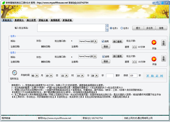Select the 任务2 radio button
Viewport: 170px width, 122px height.
click(x=122, y=28)
